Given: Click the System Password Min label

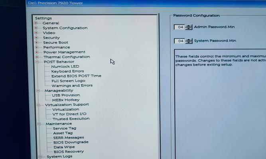Looking at the screenshot, I should (x=215, y=41).
